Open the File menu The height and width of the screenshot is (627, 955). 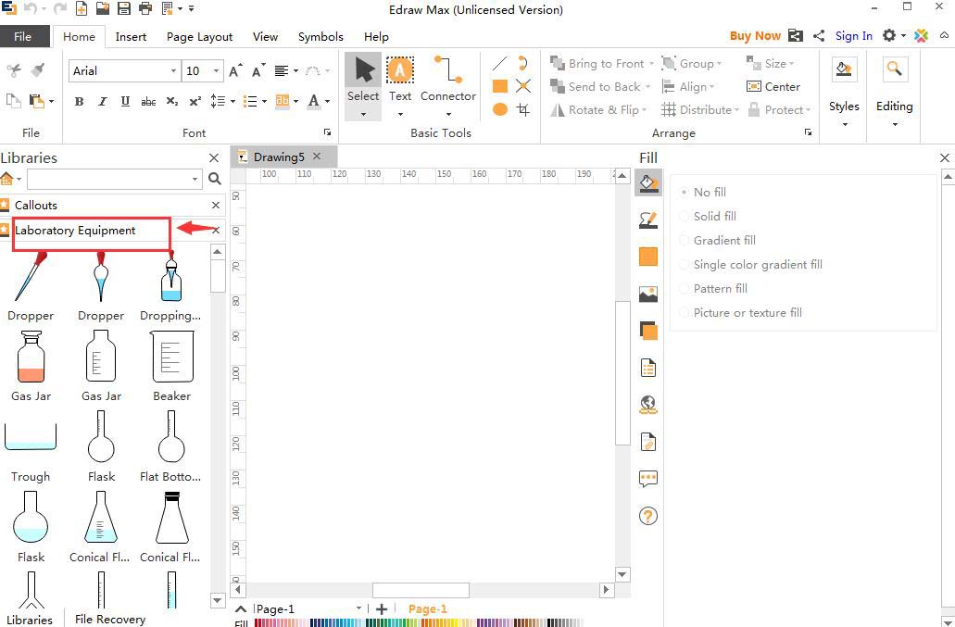[22, 36]
